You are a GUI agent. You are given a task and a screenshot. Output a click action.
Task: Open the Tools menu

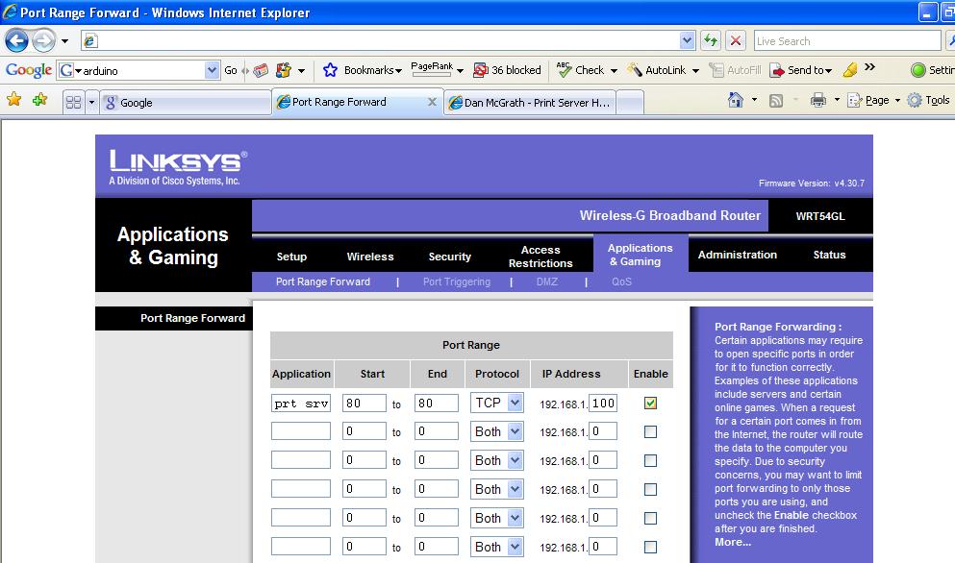click(928, 100)
